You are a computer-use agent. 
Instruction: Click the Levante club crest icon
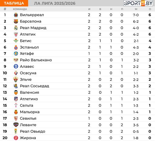coord(16,125)
